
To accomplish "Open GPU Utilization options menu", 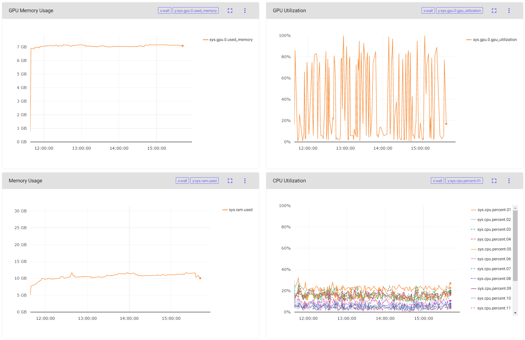I will [x=509, y=11].
